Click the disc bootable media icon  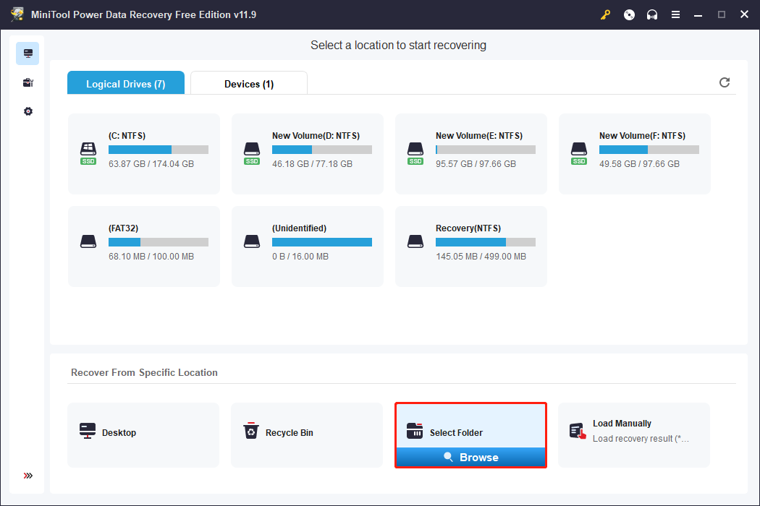pos(629,14)
